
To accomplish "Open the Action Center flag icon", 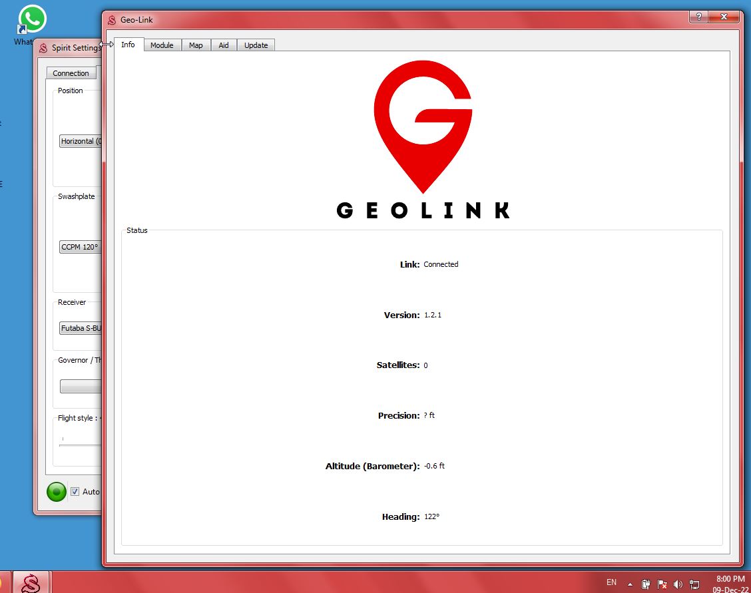I will coord(662,584).
